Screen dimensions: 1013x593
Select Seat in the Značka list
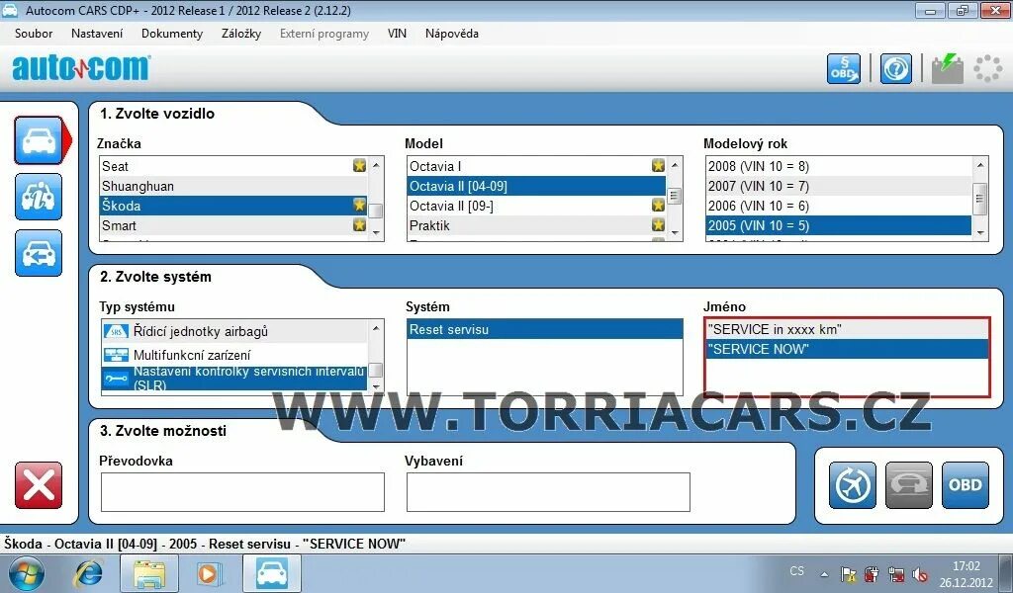[x=233, y=166]
